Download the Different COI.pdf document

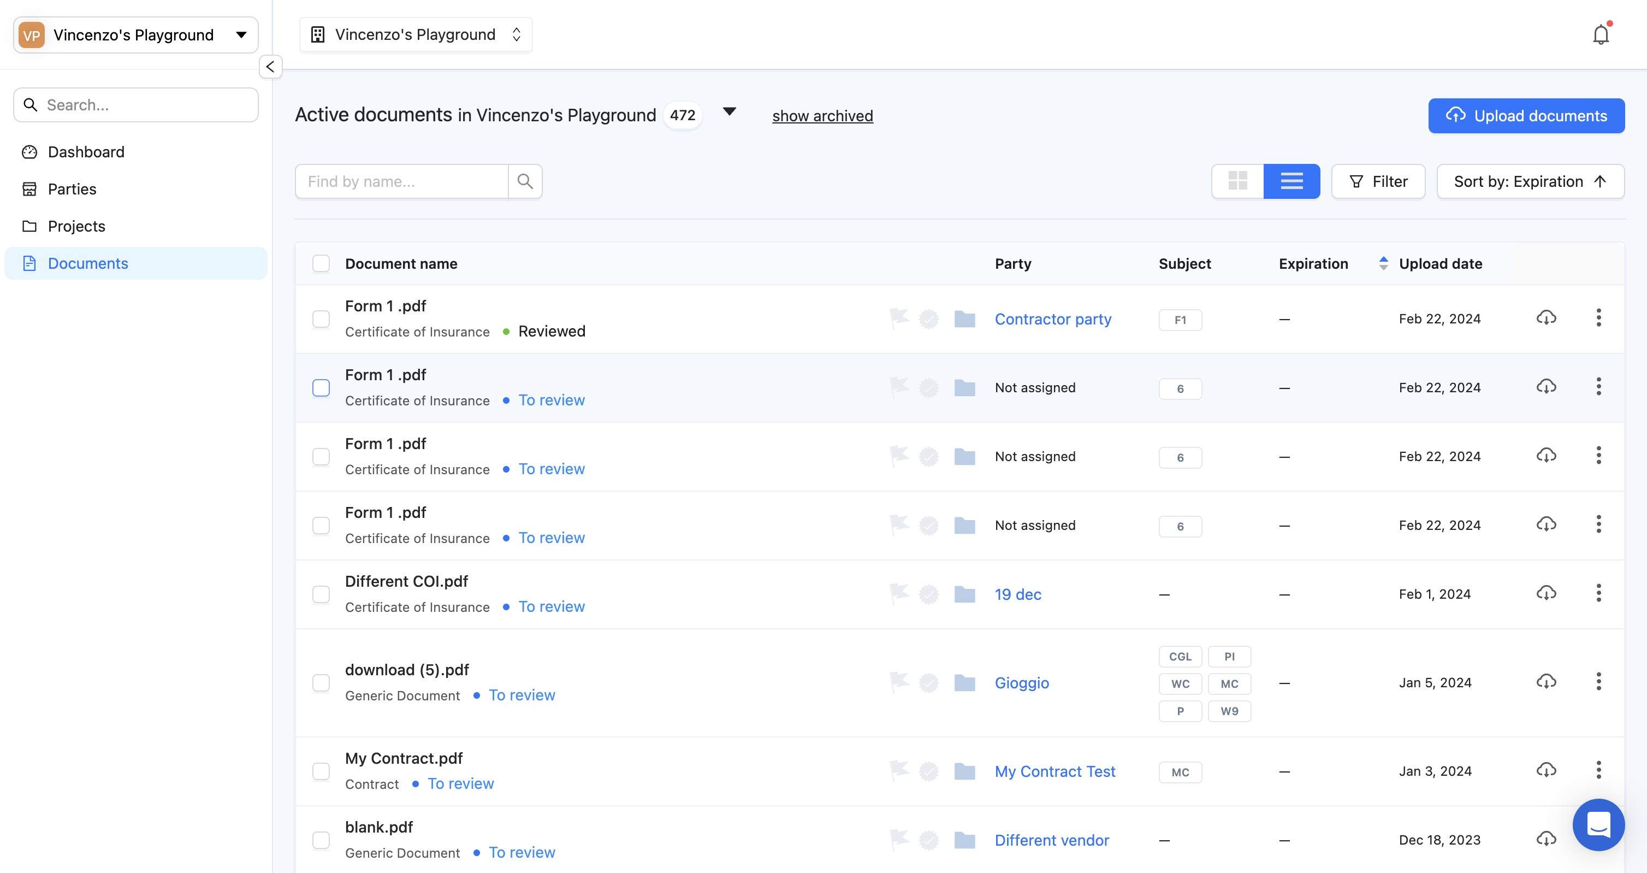pos(1545,593)
